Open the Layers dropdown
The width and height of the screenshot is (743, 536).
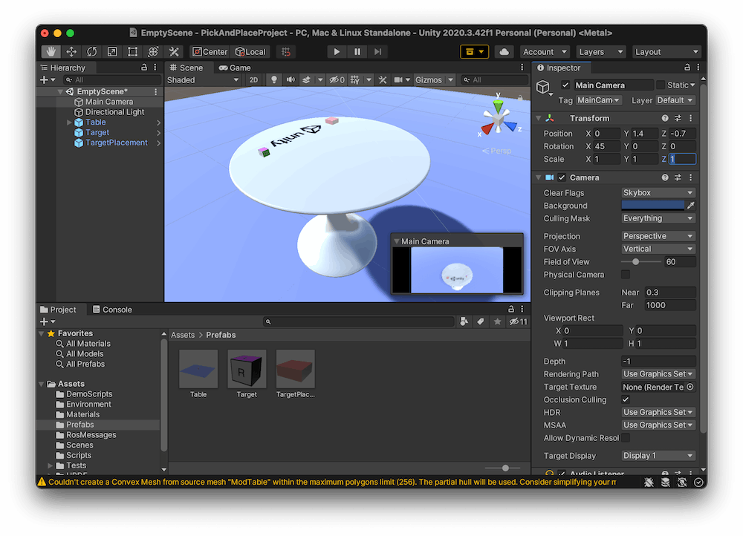[x=601, y=52]
